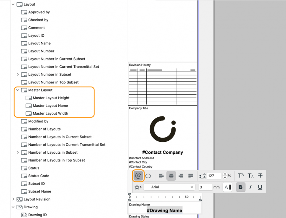Align text to the left
The height and width of the screenshot is (218, 286).
pos(161,176)
